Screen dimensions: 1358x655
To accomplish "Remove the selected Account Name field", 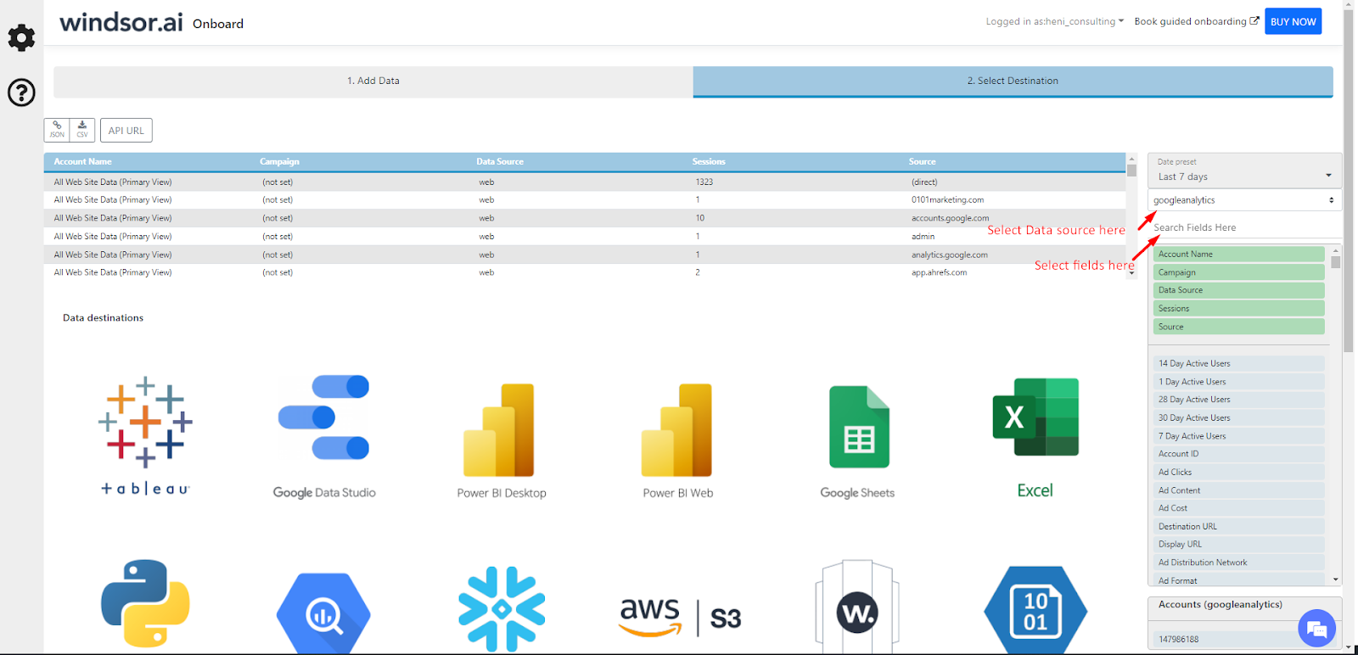I will [1239, 255].
